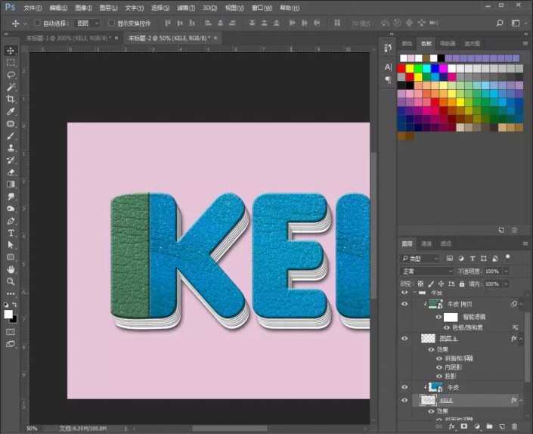Tick the 显示变换控件 checkbox
Viewport: 533px width, 434px height.
point(111,23)
